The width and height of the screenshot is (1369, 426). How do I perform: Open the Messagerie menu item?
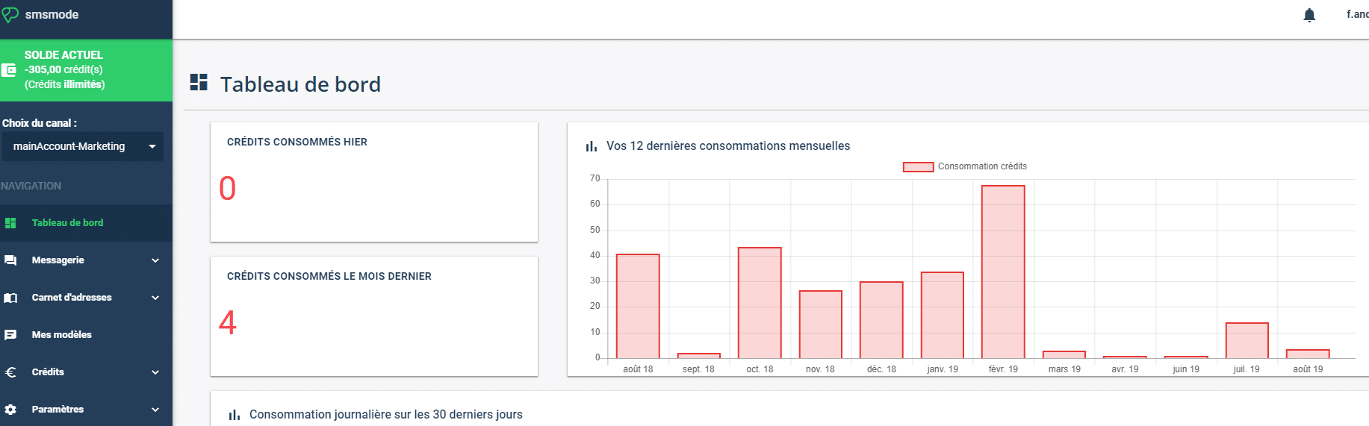86,260
